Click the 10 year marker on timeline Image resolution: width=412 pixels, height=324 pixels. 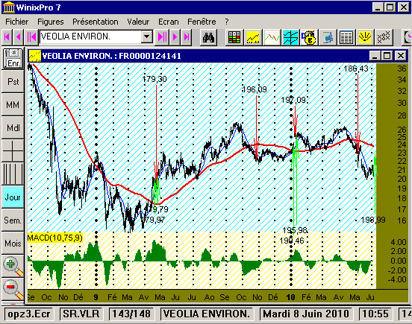coord(290,297)
